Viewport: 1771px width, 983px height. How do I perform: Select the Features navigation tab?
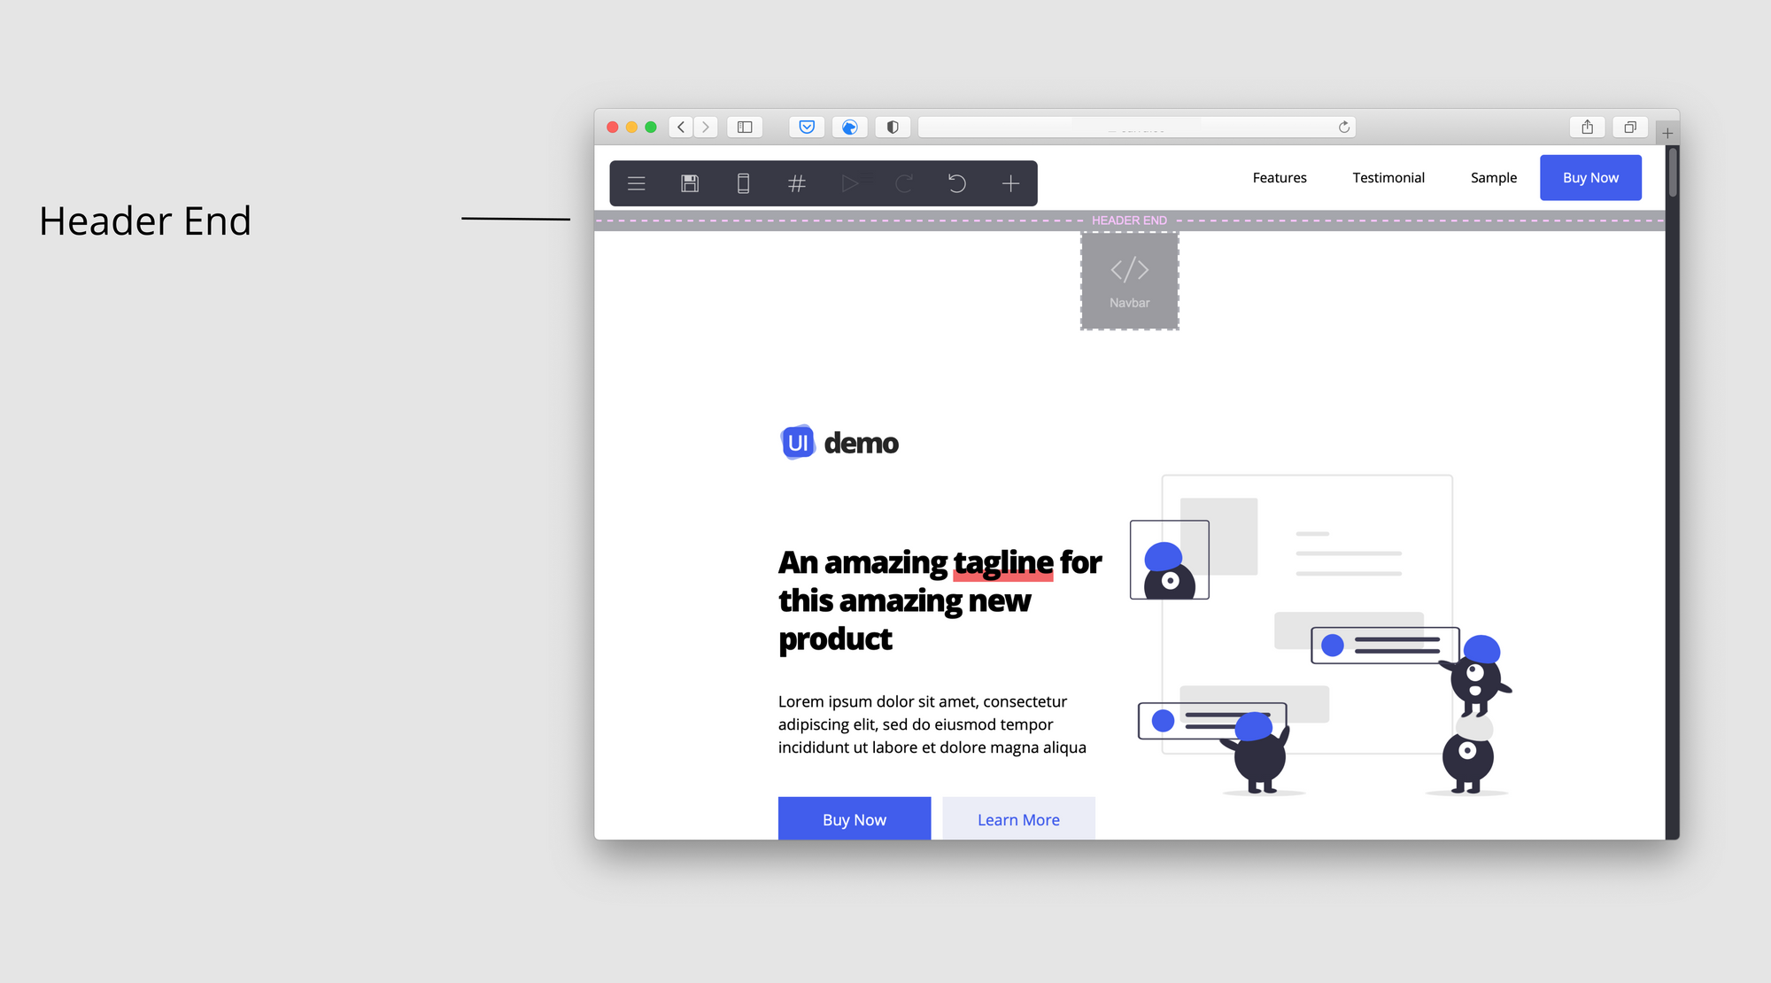tap(1280, 177)
